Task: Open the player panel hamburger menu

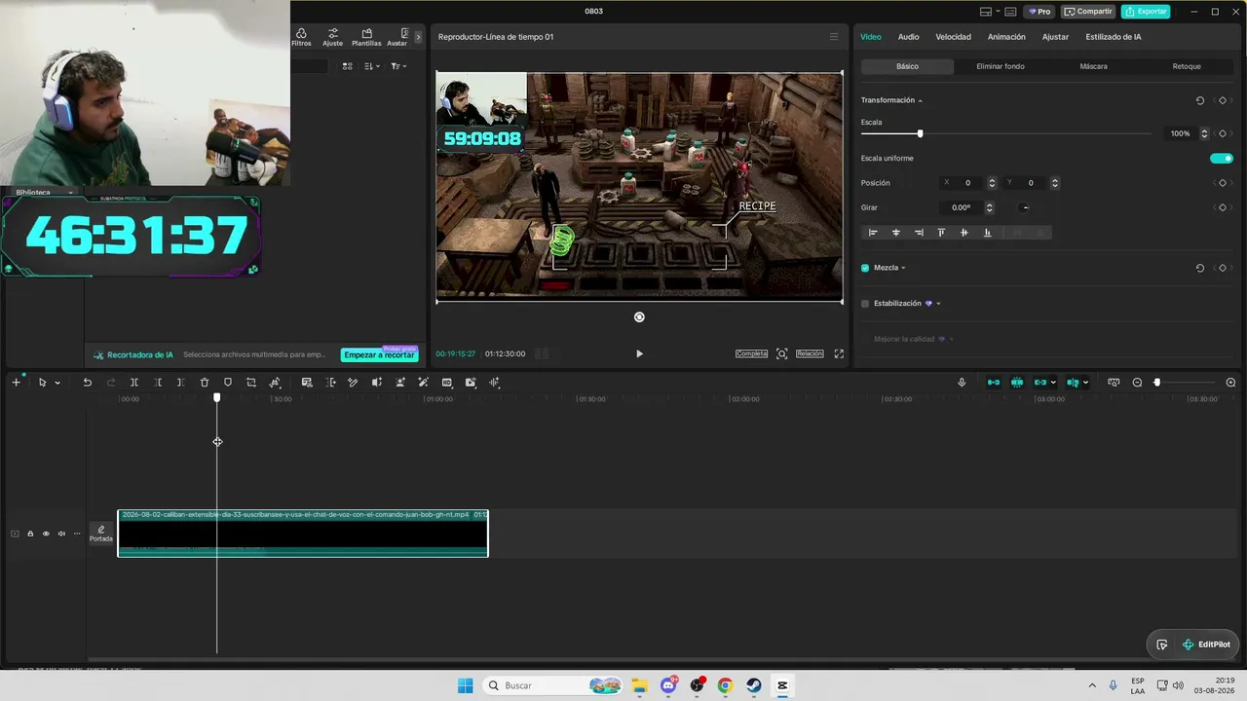Action: tap(834, 37)
